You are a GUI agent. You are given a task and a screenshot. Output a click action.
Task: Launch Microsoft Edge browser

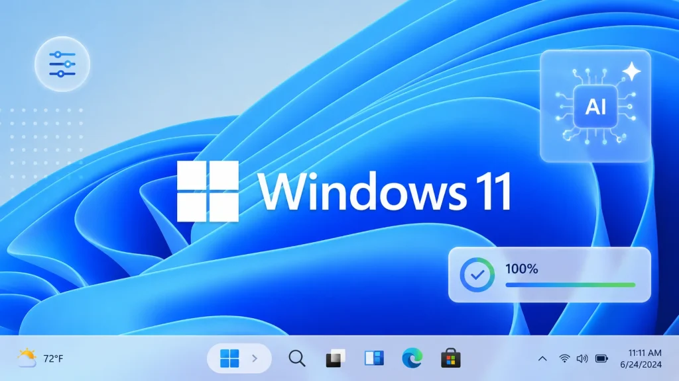click(412, 358)
